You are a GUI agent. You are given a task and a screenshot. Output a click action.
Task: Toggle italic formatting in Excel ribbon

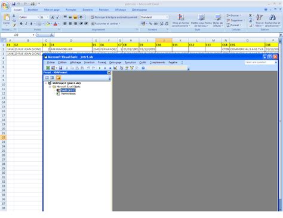point(26,24)
